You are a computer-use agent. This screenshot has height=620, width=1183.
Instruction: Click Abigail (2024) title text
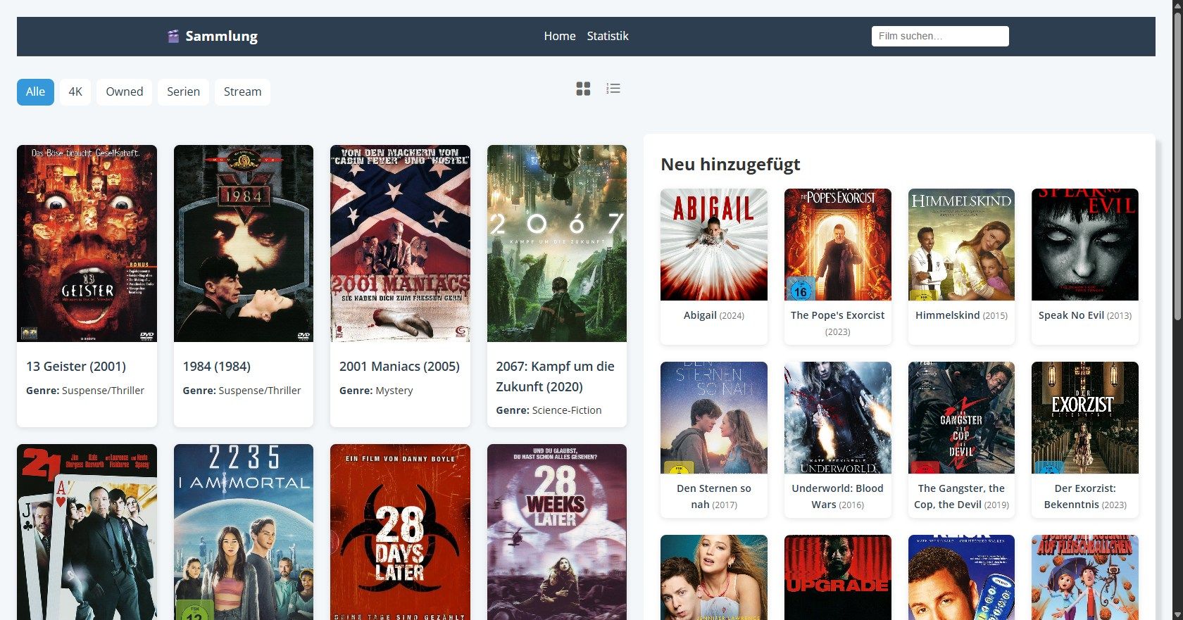pyautogui.click(x=714, y=315)
